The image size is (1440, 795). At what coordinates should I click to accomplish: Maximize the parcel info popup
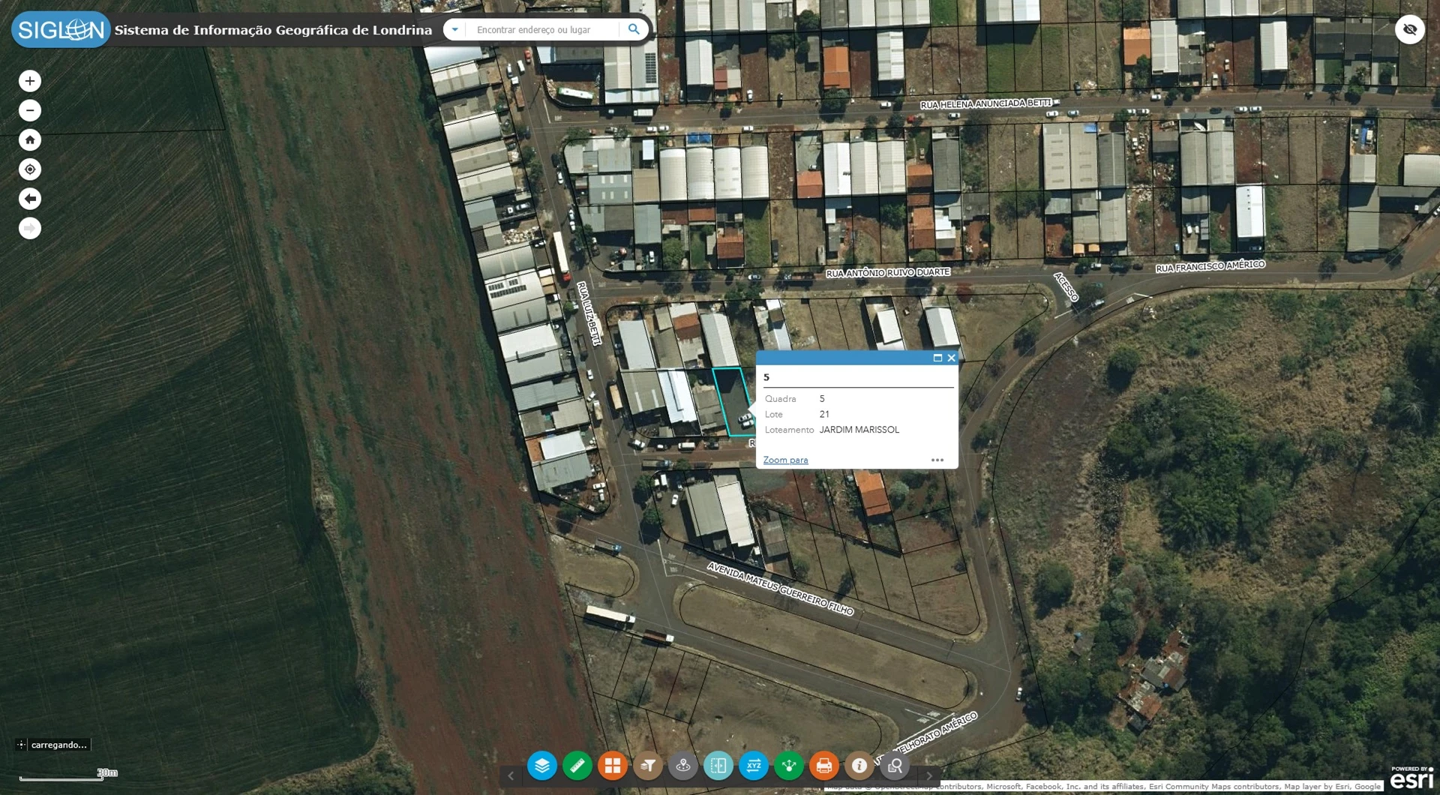(937, 358)
